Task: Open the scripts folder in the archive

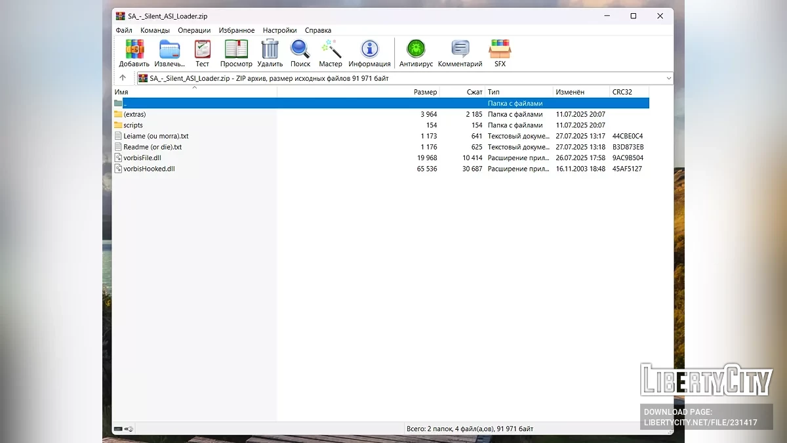Action: [134, 125]
